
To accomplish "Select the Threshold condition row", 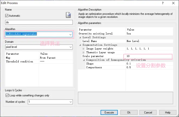I will point(39,62).
